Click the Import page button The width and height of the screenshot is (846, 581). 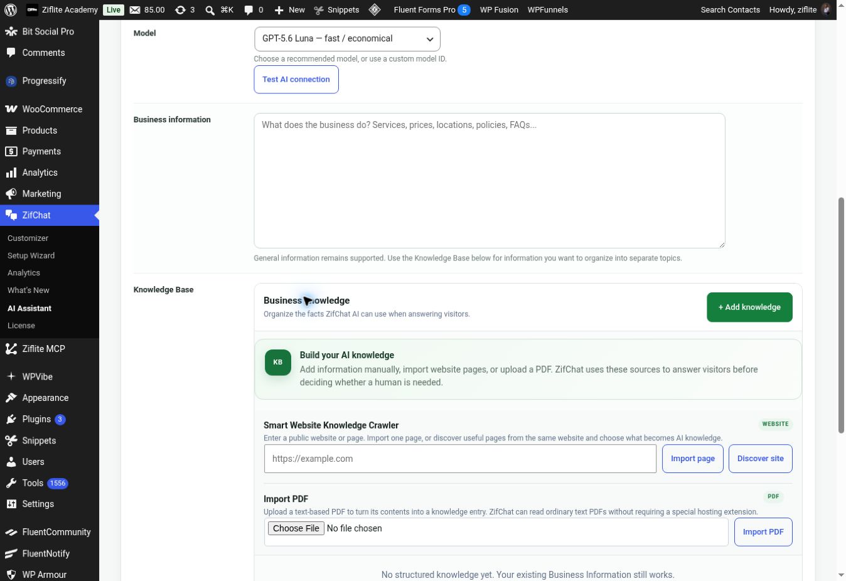[x=693, y=459]
